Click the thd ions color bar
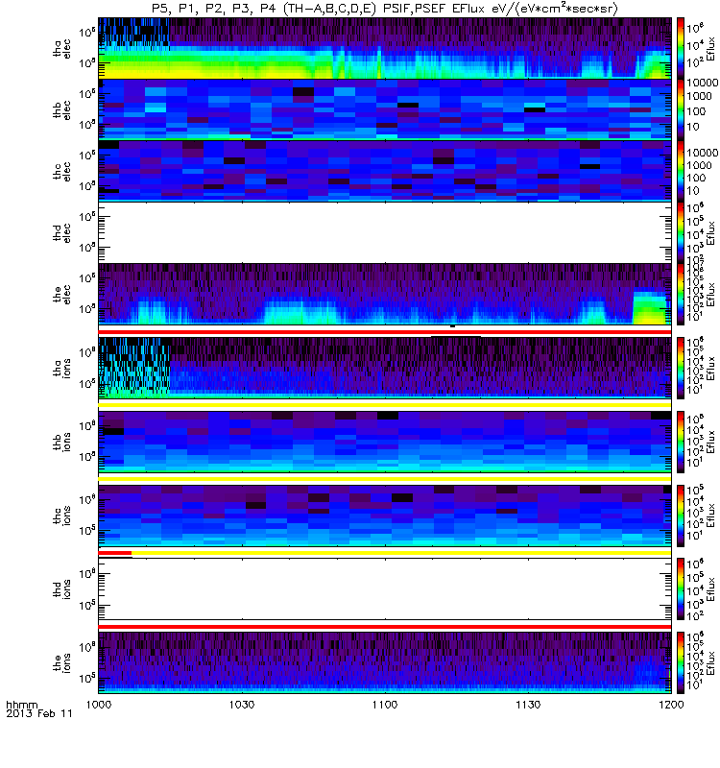720x768 pixels. tap(681, 589)
